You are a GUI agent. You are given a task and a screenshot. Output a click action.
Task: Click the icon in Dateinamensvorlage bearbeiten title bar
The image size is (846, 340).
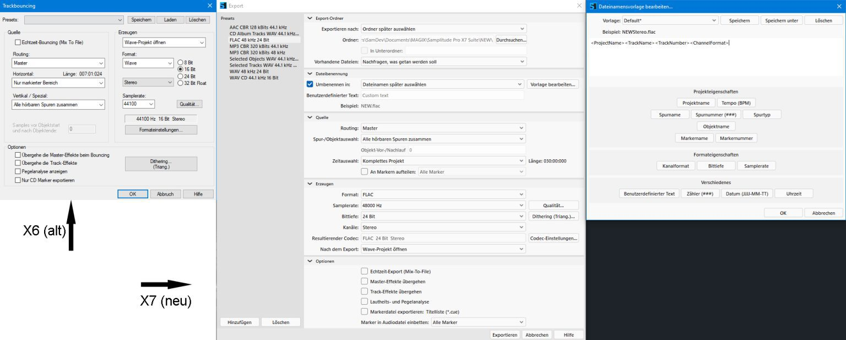pyautogui.click(x=593, y=6)
